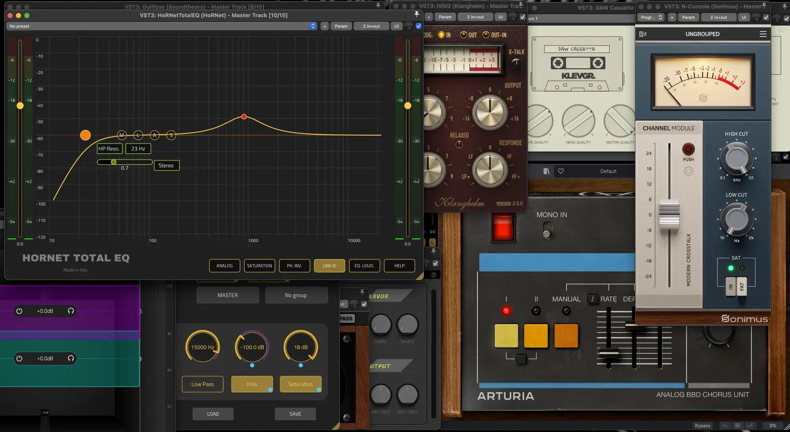Open HoRNet's Param list
Viewport: 790px width, 432px height.
point(341,26)
